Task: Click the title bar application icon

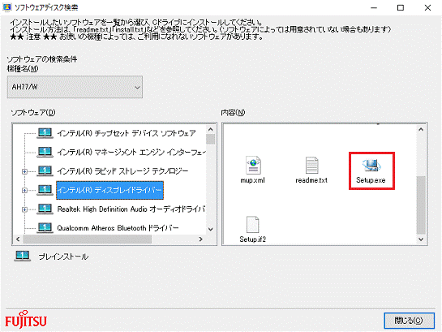Action: point(6,7)
